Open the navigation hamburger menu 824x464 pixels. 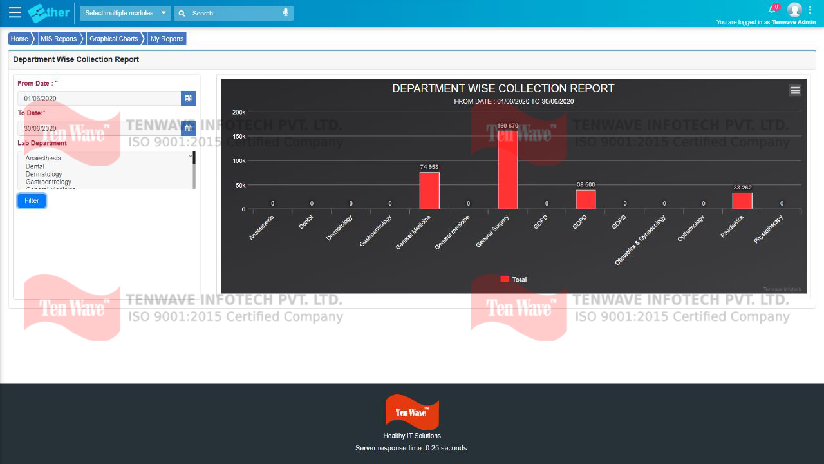pyautogui.click(x=14, y=12)
